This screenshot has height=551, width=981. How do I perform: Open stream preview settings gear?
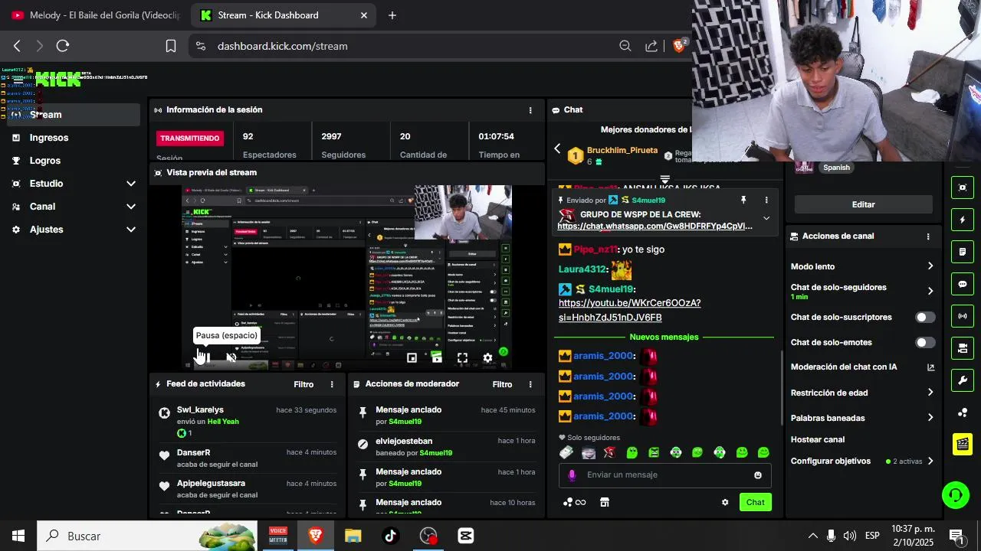pyautogui.click(x=487, y=357)
